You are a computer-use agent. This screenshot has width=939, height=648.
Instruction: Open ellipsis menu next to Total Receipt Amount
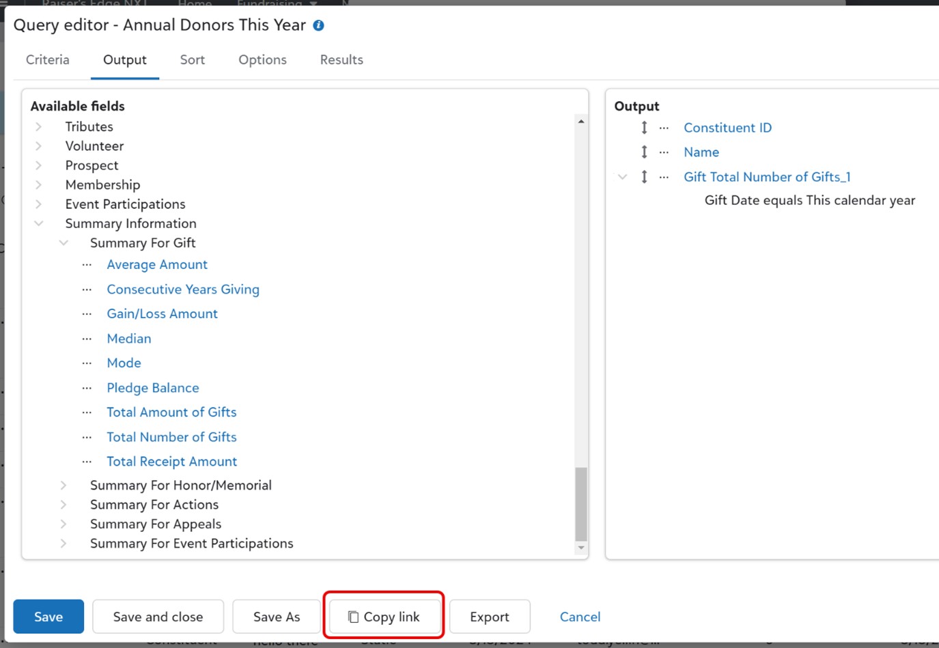pyautogui.click(x=87, y=462)
